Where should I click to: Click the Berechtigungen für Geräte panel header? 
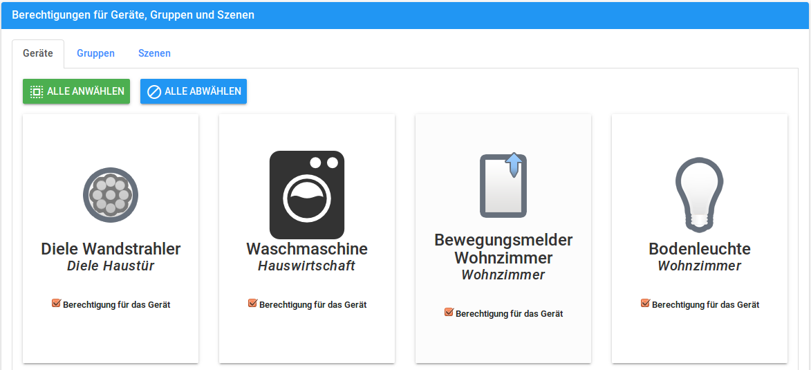click(x=133, y=15)
